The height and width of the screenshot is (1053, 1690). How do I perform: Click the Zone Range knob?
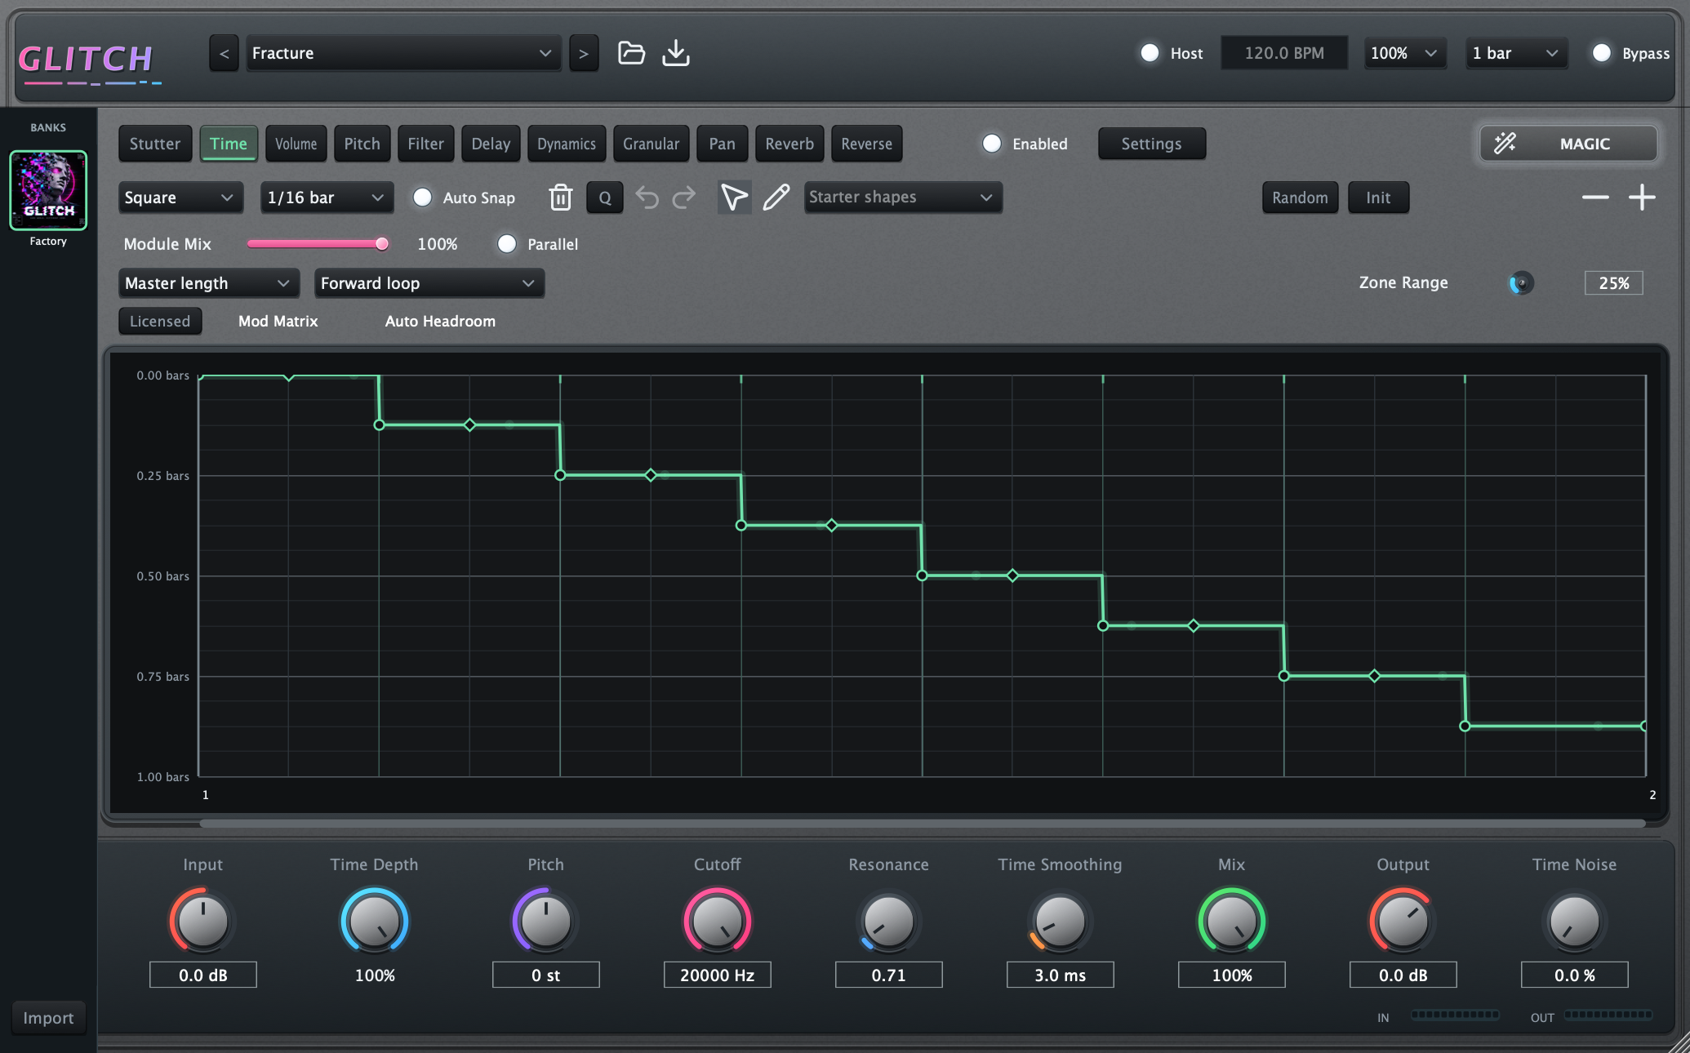pos(1521,283)
